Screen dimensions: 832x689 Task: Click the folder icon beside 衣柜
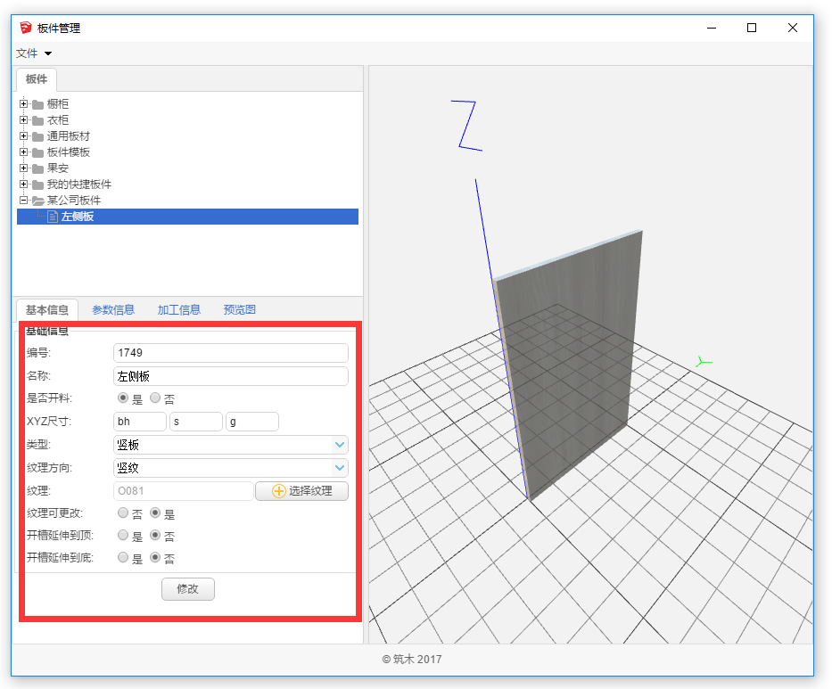tap(37, 120)
